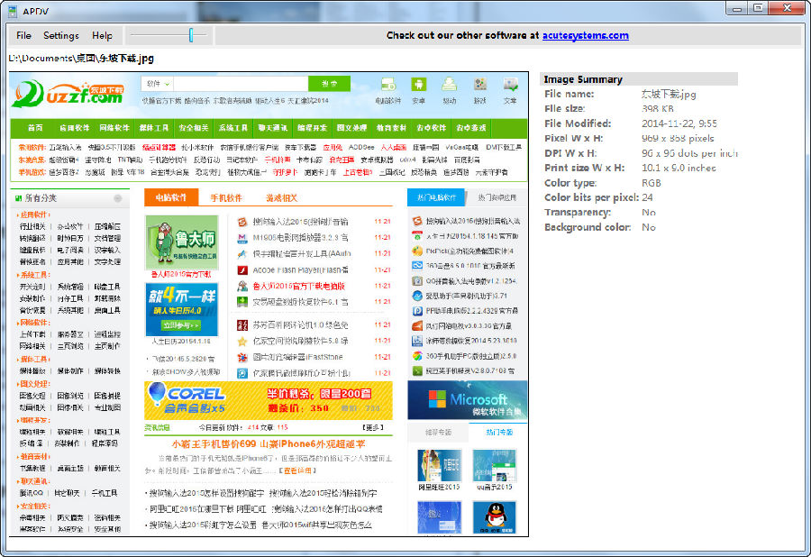Maximize the APDV window
This screenshot has width=811, height=557.
click(758, 9)
